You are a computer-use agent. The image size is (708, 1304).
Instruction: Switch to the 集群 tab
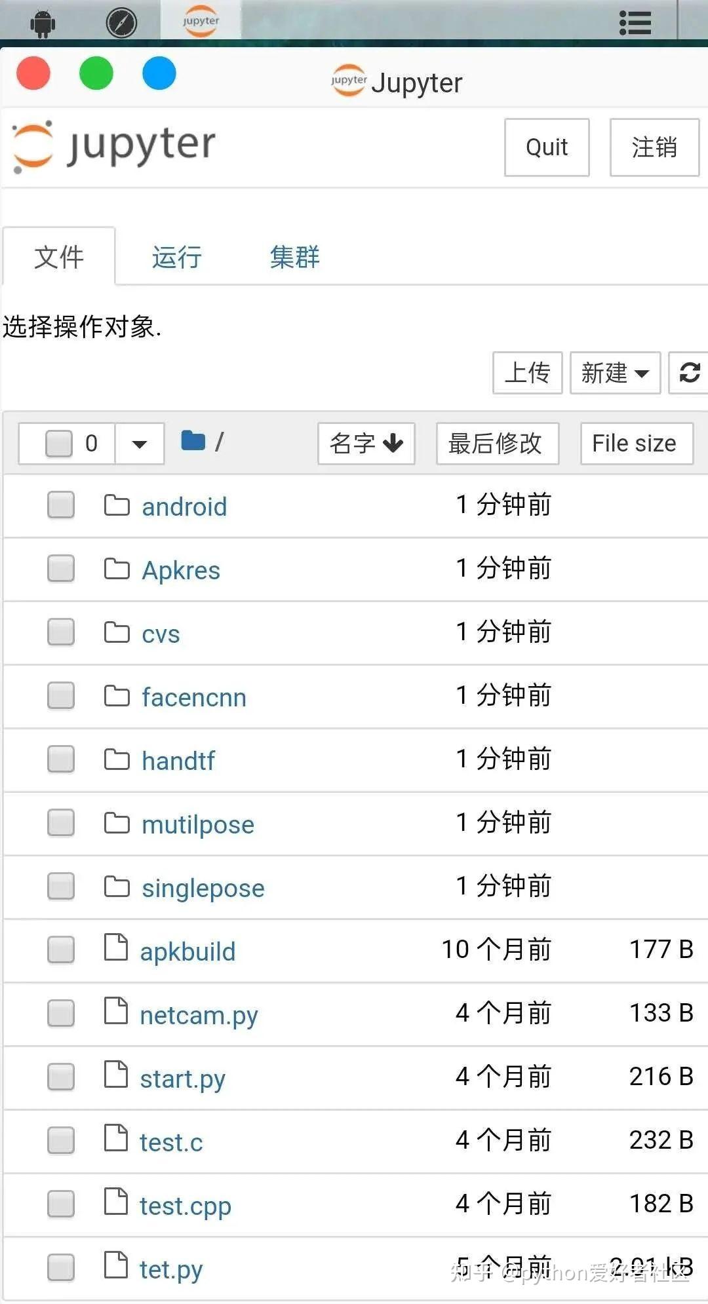coord(294,257)
